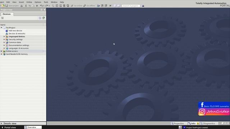230x129 pixels.
Task: Click the project tree view options icon
Action: (3, 18)
